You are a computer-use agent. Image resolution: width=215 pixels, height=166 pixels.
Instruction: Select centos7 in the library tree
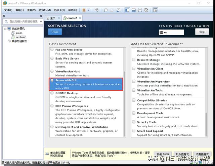click(x=20, y=37)
